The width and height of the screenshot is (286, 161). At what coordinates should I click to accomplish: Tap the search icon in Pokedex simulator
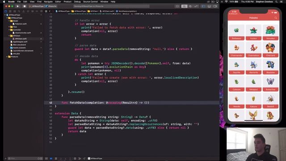coord(275,18)
